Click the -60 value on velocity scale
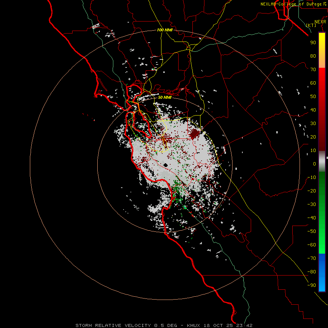 [x=312, y=245]
